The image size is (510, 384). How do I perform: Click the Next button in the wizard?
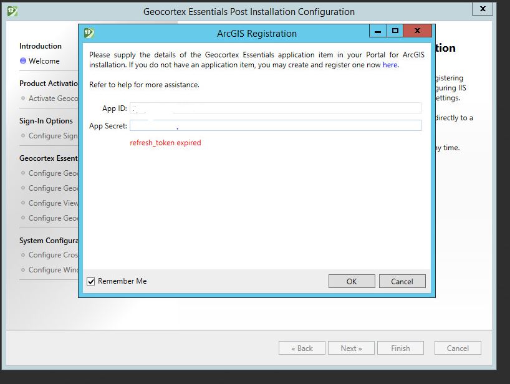click(x=351, y=348)
